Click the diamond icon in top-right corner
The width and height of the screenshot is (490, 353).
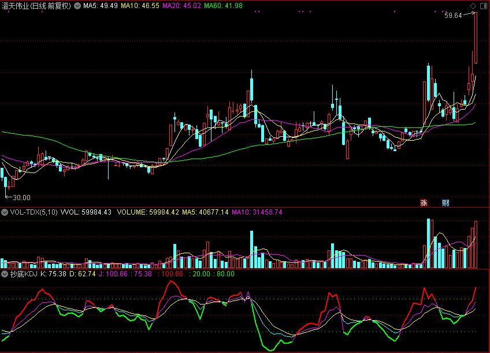tap(473, 6)
